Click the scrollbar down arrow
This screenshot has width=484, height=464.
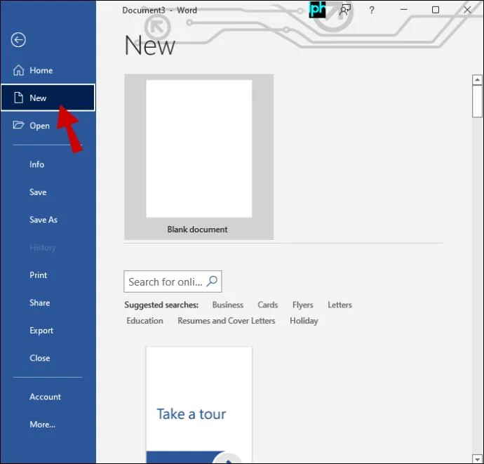pos(477,459)
